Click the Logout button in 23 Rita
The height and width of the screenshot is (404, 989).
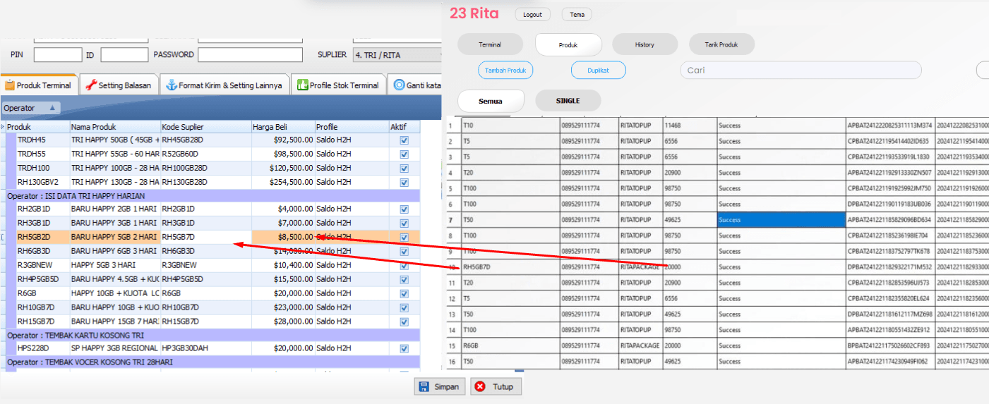point(532,14)
